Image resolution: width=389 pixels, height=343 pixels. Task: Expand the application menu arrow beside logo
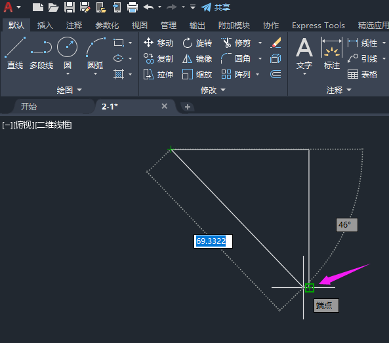18,7
